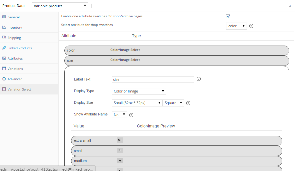Click help icon next to Show Attribute Name
Image resolution: width=295 pixels, height=171 pixels.
(x=131, y=115)
